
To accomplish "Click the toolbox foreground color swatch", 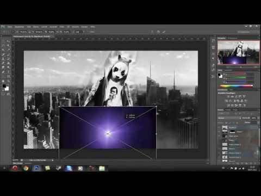I will click(x=4, y=86).
